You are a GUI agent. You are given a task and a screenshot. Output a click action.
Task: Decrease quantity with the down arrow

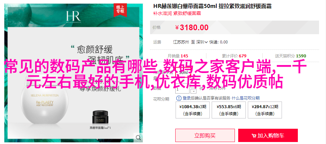tap(194, 91)
